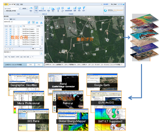Viewport: 162px width, 134px height.
Task: Open the second ribbon tab
Action: click(18, 4)
